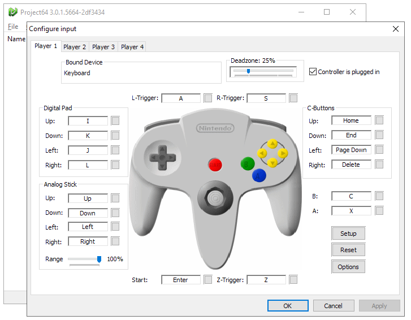The height and width of the screenshot is (320, 411).
Task: Open File menu in Project64 window
Action: (13, 27)
